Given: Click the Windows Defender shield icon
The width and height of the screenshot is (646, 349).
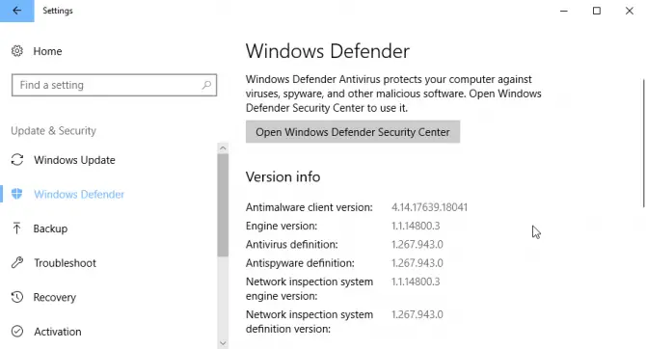Looking at the screenshot, I should pyautogui.click(x=17, y=194).
